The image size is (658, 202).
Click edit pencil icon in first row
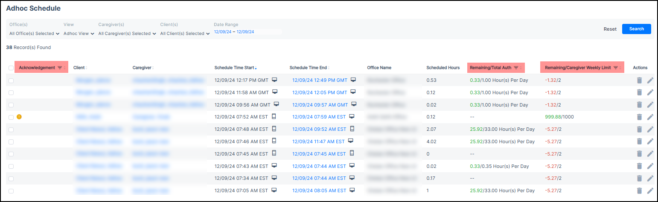(x=650, y=80)
